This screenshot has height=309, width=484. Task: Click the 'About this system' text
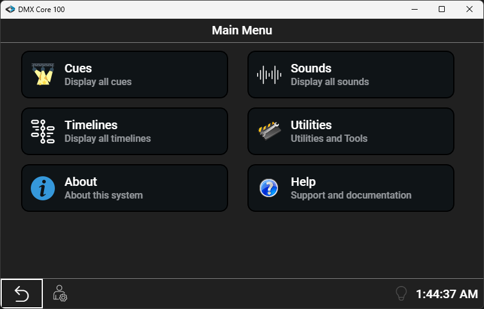click(x=104, y=196)
